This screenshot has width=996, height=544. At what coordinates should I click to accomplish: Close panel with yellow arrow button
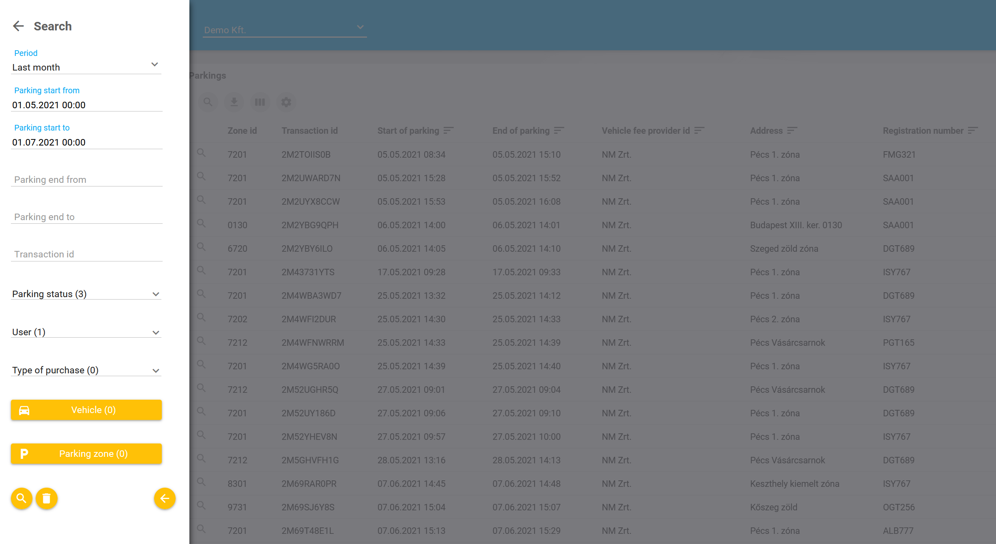tap(165, 498)
